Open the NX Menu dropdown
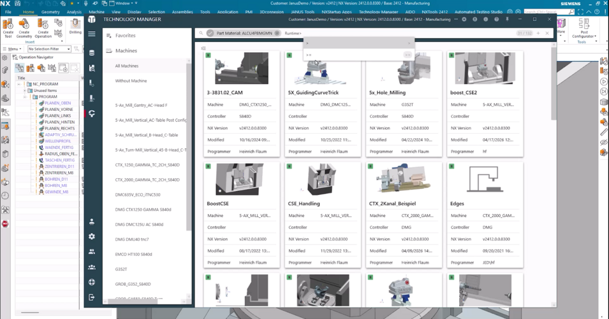609x319 pixels. click(12, 49)
